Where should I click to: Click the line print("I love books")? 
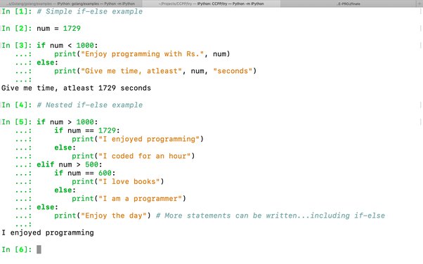tap(118, 181)
